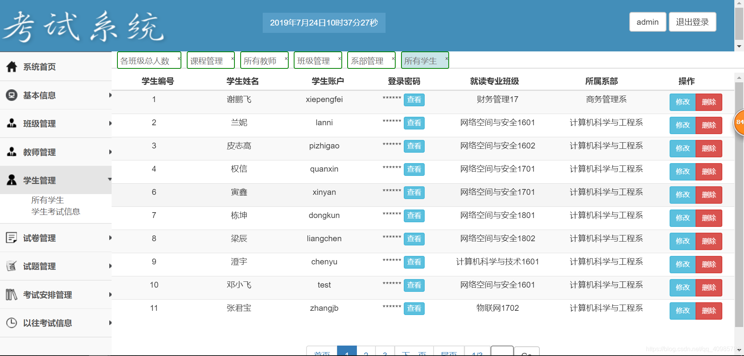View password for liangchen
The height and width of the screenshot is (356, 744).
pyautogui.click(x=414, y=239)
